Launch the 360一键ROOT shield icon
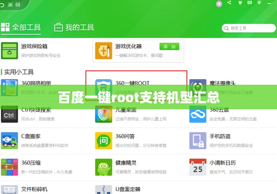277x194 pixels. pyautogui.click(x=104, y=87)
